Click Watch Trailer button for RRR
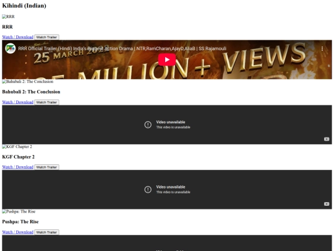Viewport: 334px width, 251px height. [46, 37]
